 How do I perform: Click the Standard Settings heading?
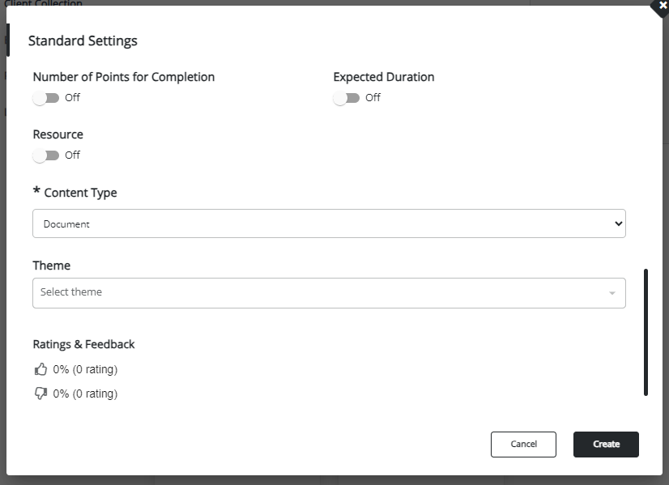tap(83, 40)
